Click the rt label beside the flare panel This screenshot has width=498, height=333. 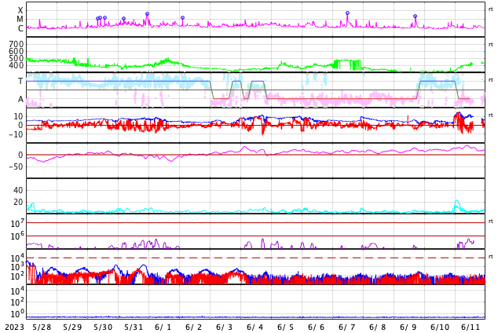tap(490, 9)
